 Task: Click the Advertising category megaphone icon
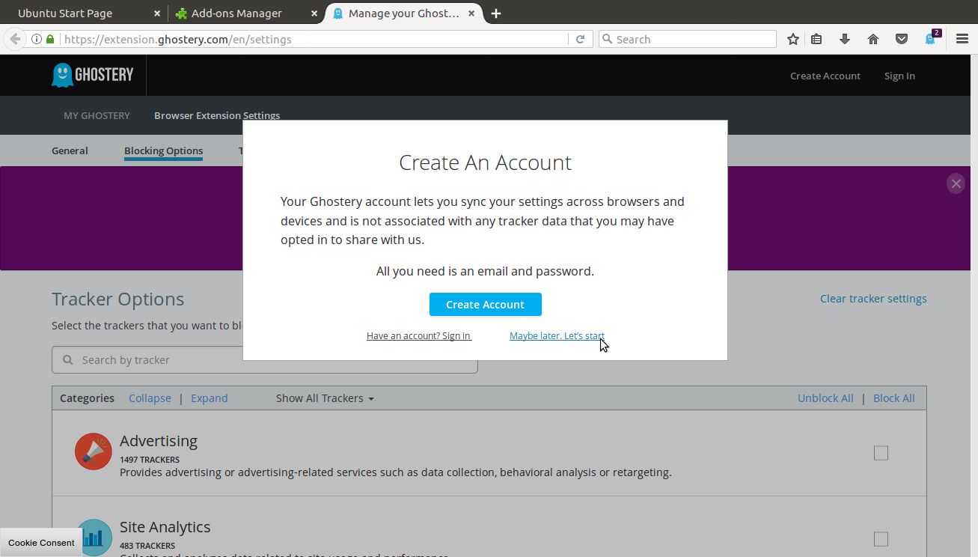click(94, 451)
